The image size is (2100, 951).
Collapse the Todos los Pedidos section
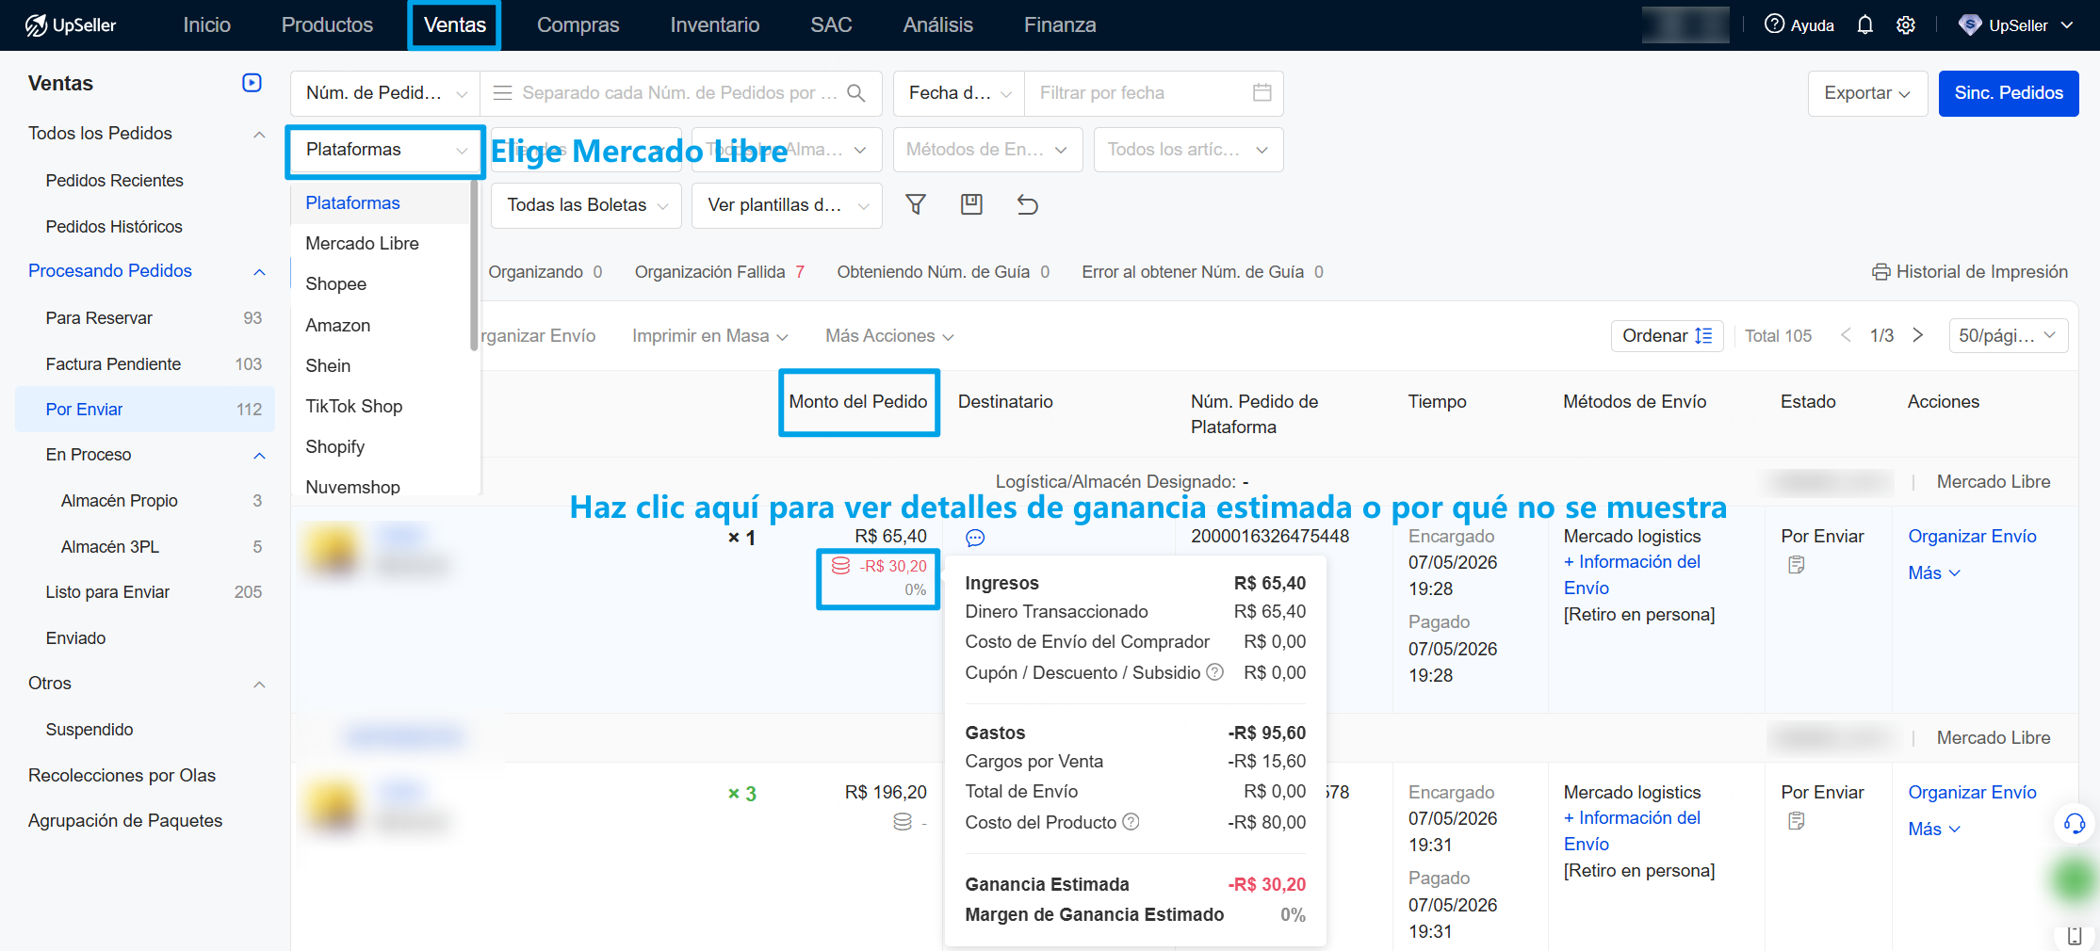259,134
